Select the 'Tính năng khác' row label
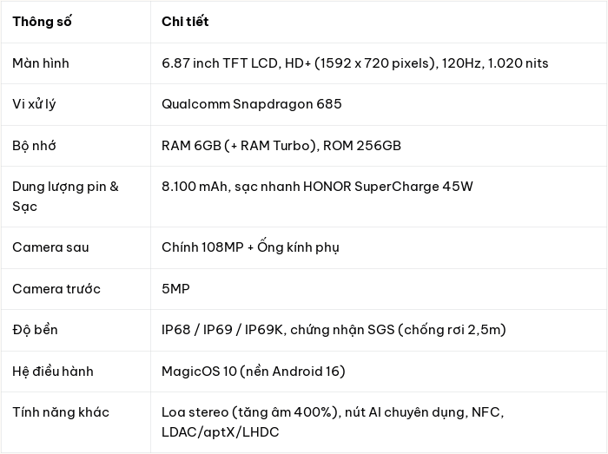Image resolution: width=608 pixels, height=454 pixels. tap(61, 412)
